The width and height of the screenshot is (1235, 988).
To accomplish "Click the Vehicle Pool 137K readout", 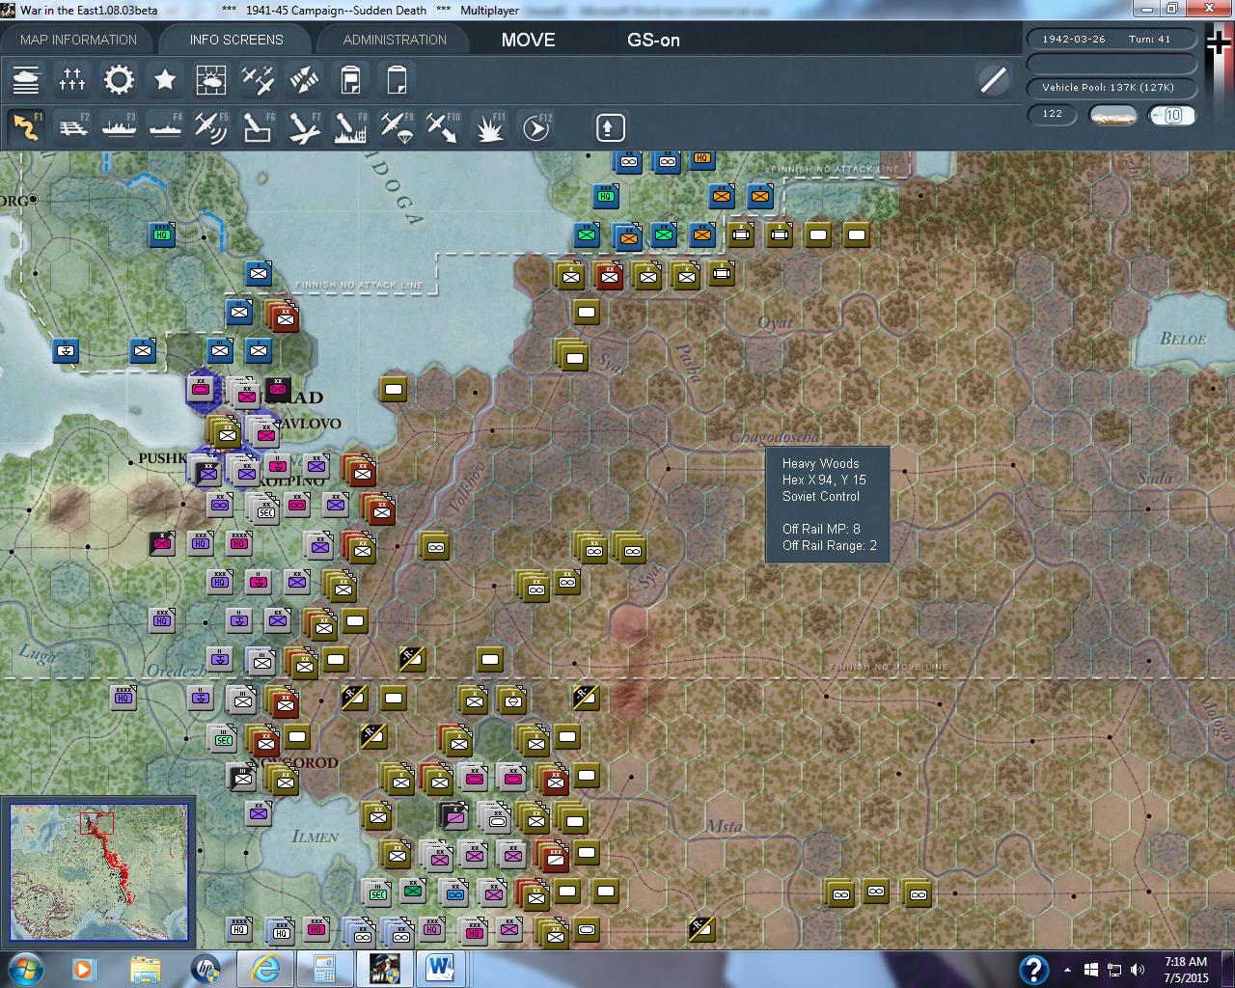I will 1111,88.
